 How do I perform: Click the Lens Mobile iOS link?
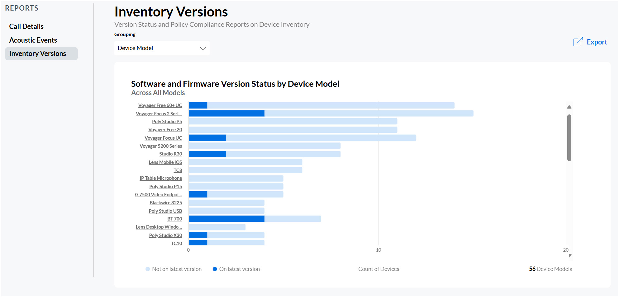click(x=165, y=162)
